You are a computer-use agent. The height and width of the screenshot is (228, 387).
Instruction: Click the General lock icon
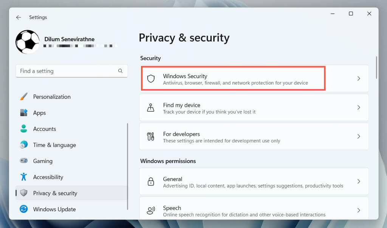pos(151,182)
